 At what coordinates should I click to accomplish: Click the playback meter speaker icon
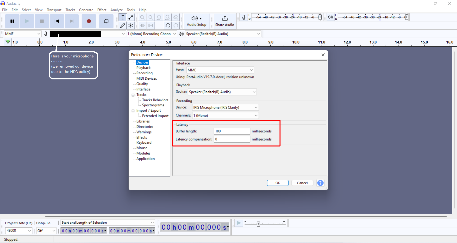click(x=330, y=17)
